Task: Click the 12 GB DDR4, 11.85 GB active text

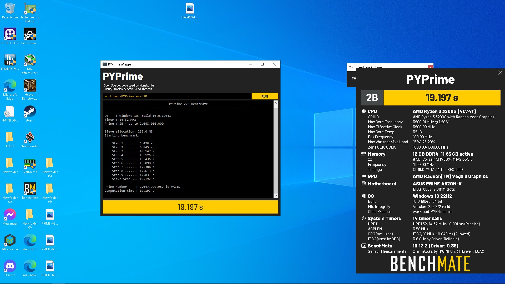Action: point(443,154)
